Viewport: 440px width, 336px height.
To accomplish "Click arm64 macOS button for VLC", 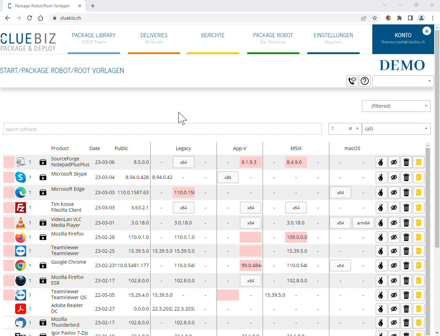I will 363,223.
